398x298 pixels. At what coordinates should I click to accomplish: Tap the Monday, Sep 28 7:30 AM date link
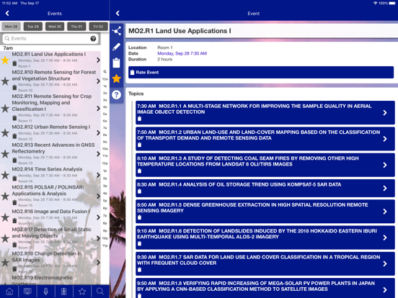point(182,53)
